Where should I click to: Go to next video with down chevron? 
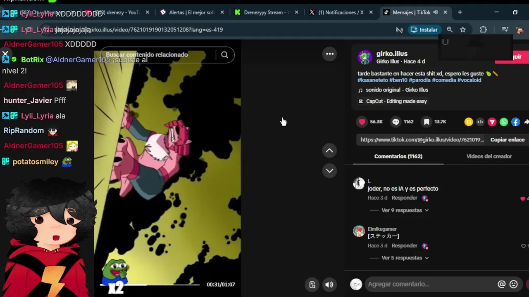pyautogui.click(x=329, y=170)
